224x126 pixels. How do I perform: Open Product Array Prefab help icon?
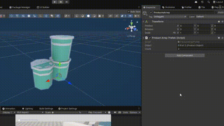point(219,38)
